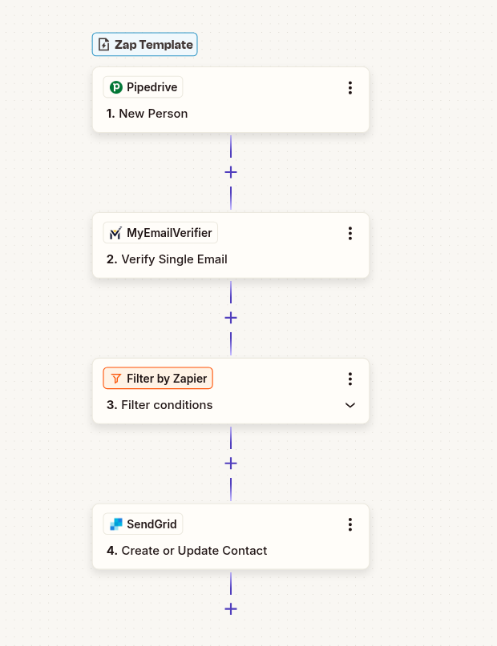Add a step between Pipedrive and MyEmailVerifier
This screenshot has height=646, width=497.
[231, 171]
